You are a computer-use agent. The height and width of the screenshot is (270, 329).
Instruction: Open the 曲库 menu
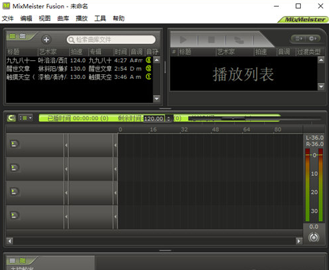tap(63, 18)
